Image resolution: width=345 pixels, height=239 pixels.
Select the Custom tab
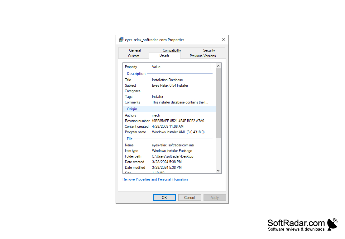tap(134, 56)
